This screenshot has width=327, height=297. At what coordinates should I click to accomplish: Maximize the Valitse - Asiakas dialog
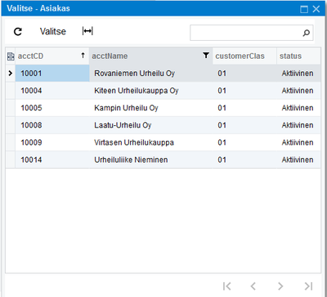(304, 9)
